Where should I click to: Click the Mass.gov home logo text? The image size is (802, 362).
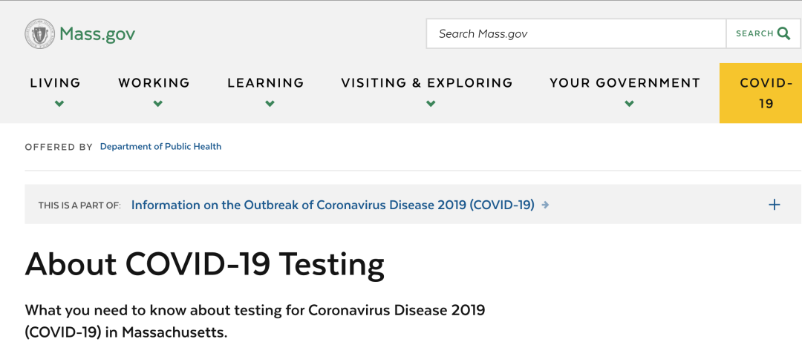tap(97, 34)
